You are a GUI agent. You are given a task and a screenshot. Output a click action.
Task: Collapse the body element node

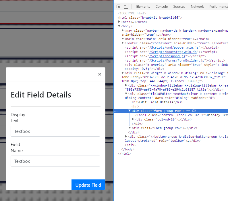[x=119, y=26]
